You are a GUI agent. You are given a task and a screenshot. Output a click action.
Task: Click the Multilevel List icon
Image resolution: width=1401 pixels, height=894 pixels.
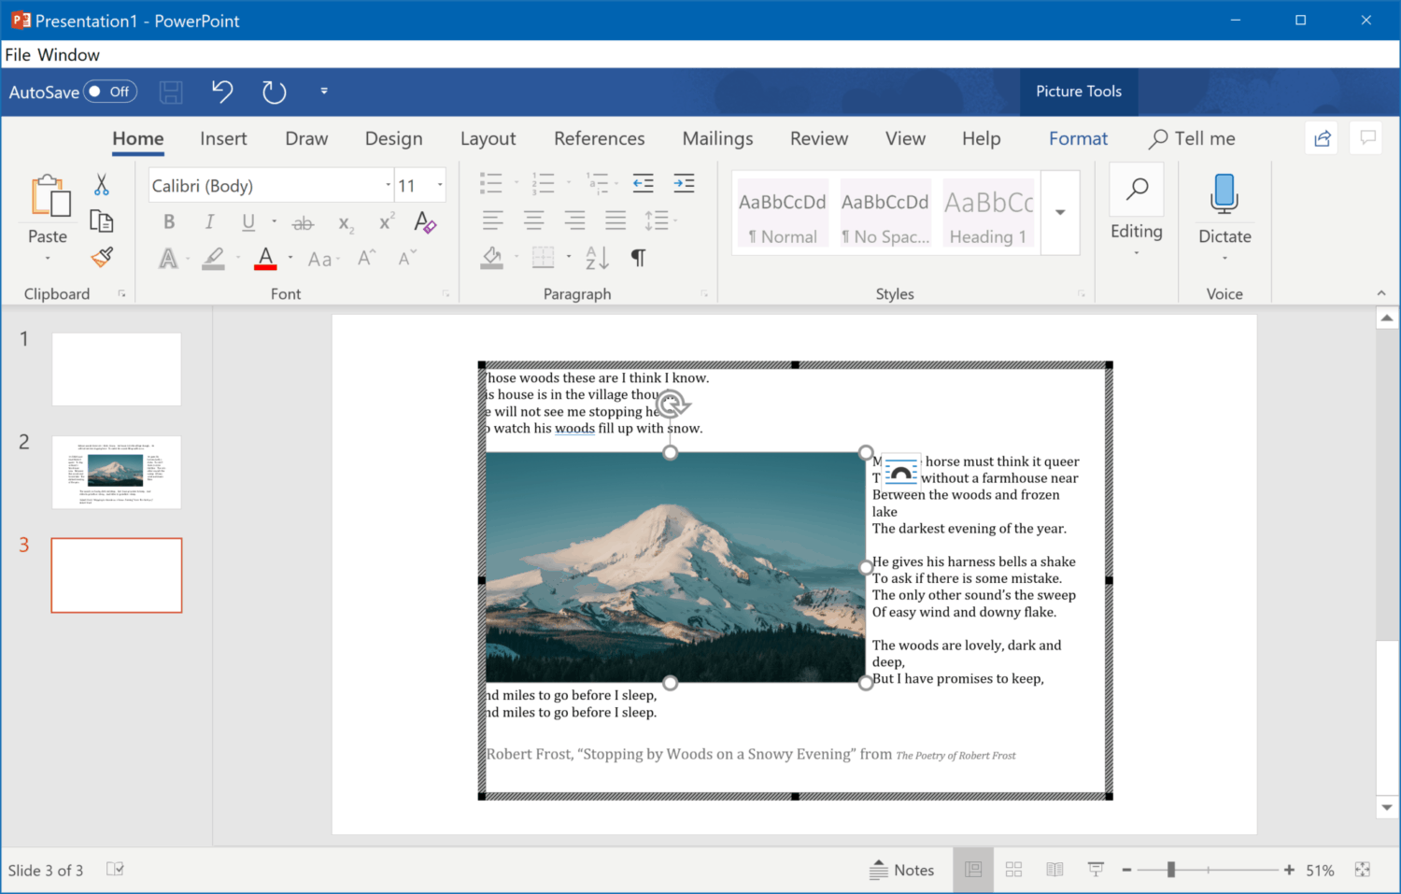597,183
